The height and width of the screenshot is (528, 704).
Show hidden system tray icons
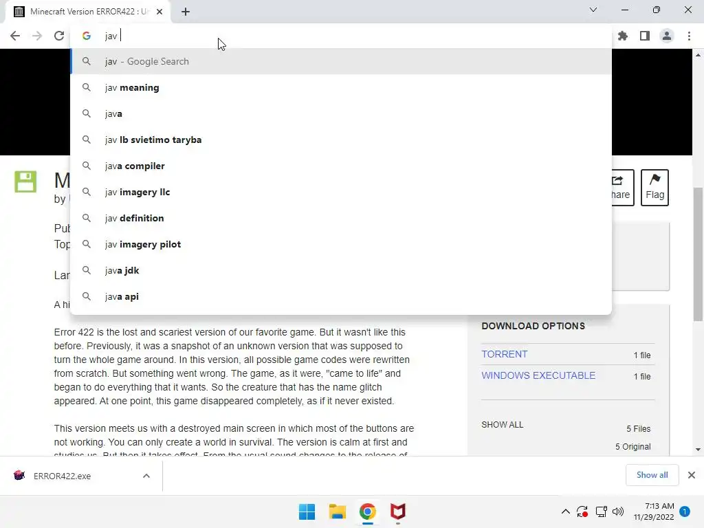point(566,511)
